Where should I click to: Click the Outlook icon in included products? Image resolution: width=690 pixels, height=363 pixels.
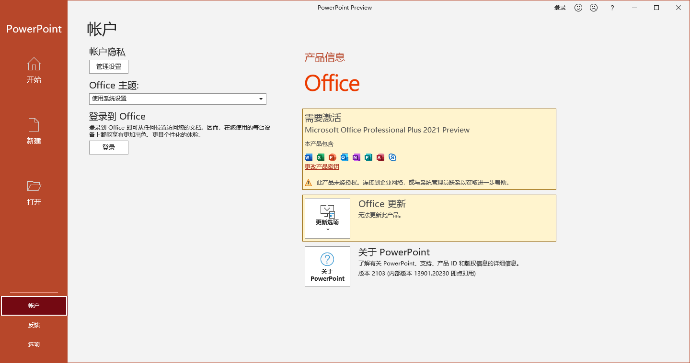point(344,157)
